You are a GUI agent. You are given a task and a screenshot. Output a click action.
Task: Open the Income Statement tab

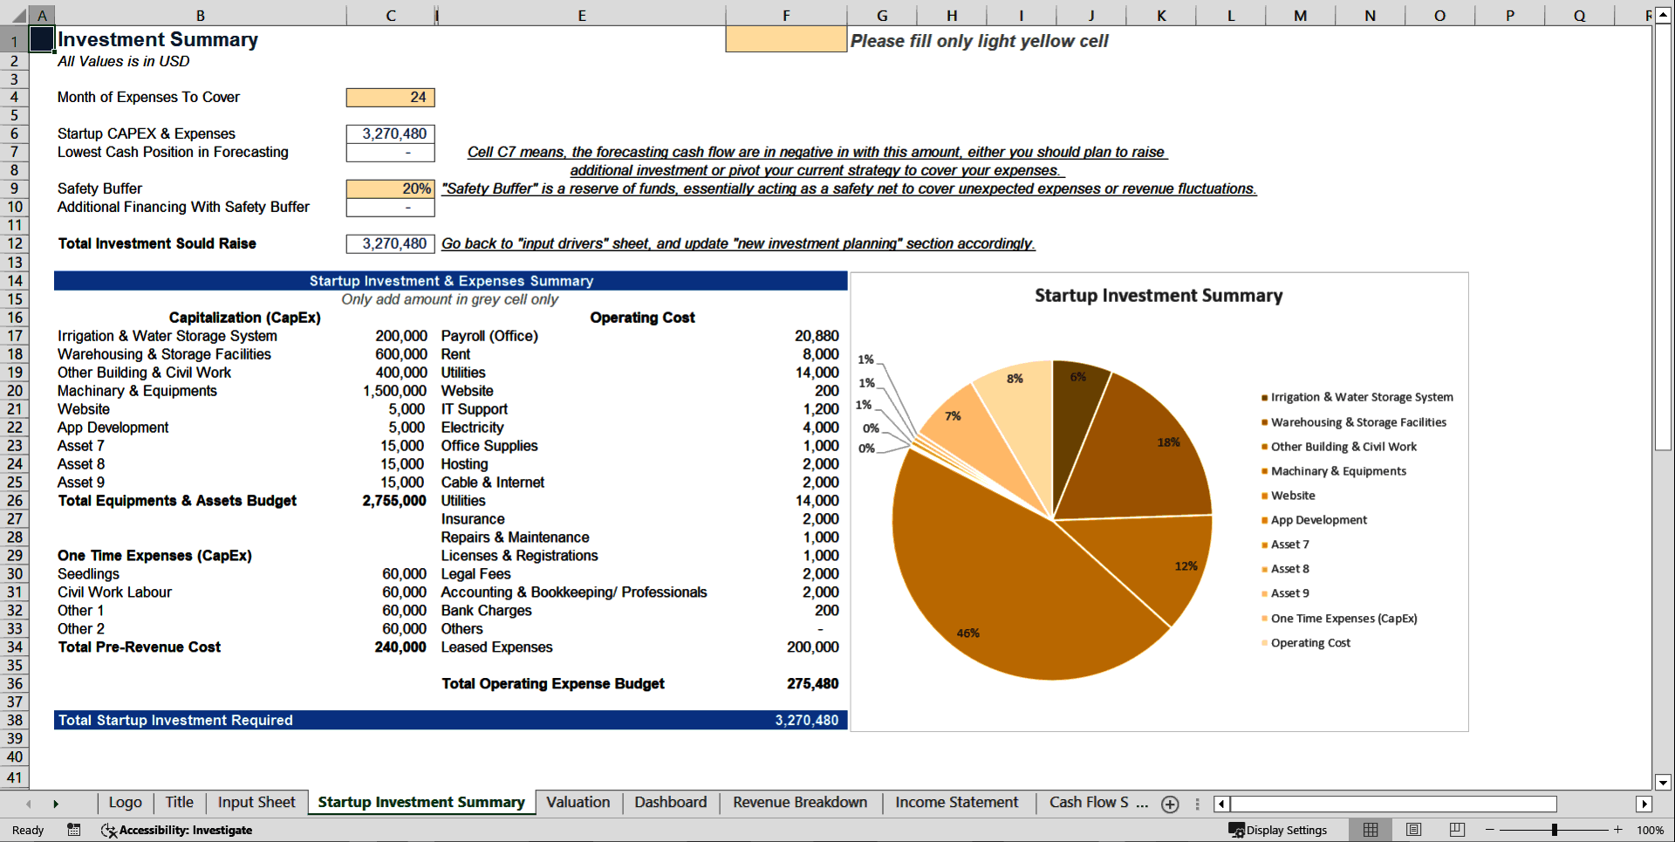956,803
